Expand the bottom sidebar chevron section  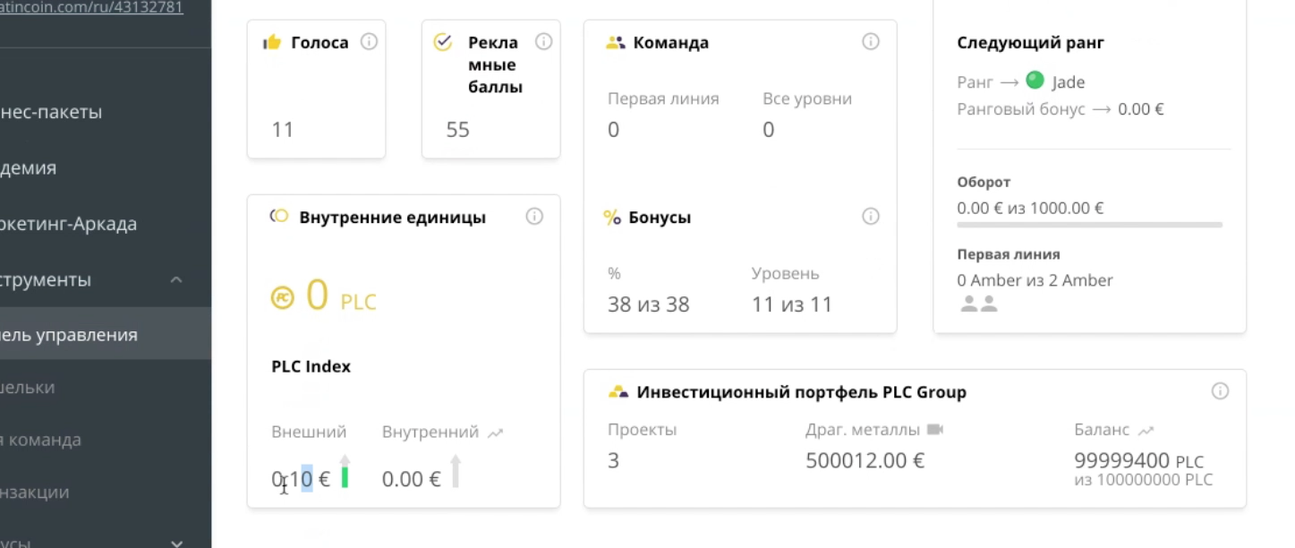[x=176, y=543]
